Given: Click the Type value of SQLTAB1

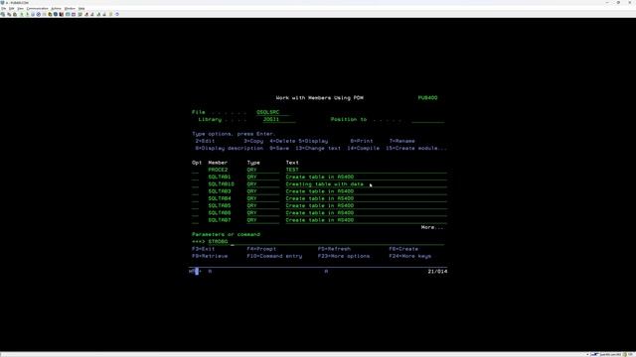Looking at the screenshot, I should pyautogui.click(x=251, y=177).
